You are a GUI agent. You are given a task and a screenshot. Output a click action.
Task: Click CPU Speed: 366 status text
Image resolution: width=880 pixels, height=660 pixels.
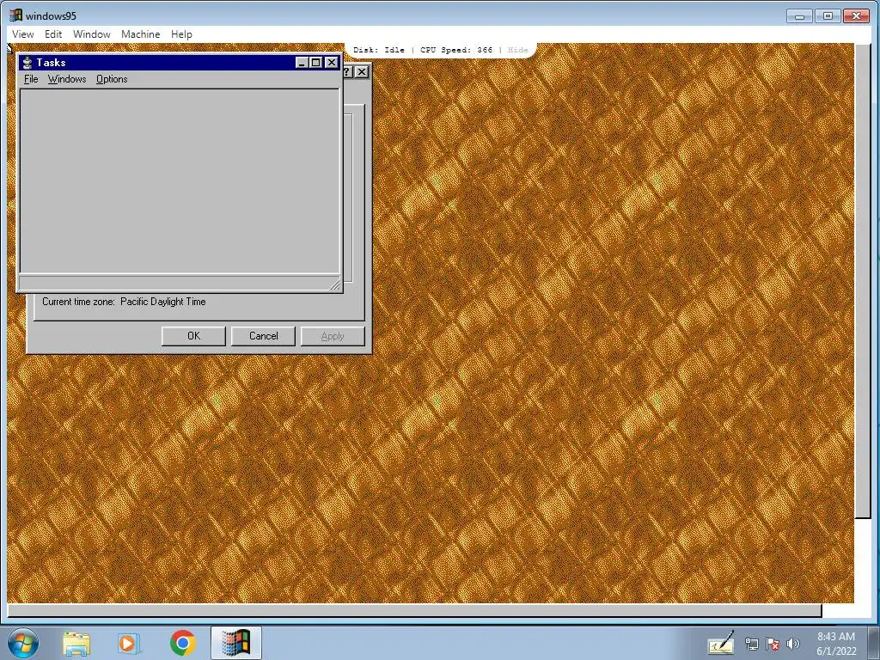tap(456, 50)
